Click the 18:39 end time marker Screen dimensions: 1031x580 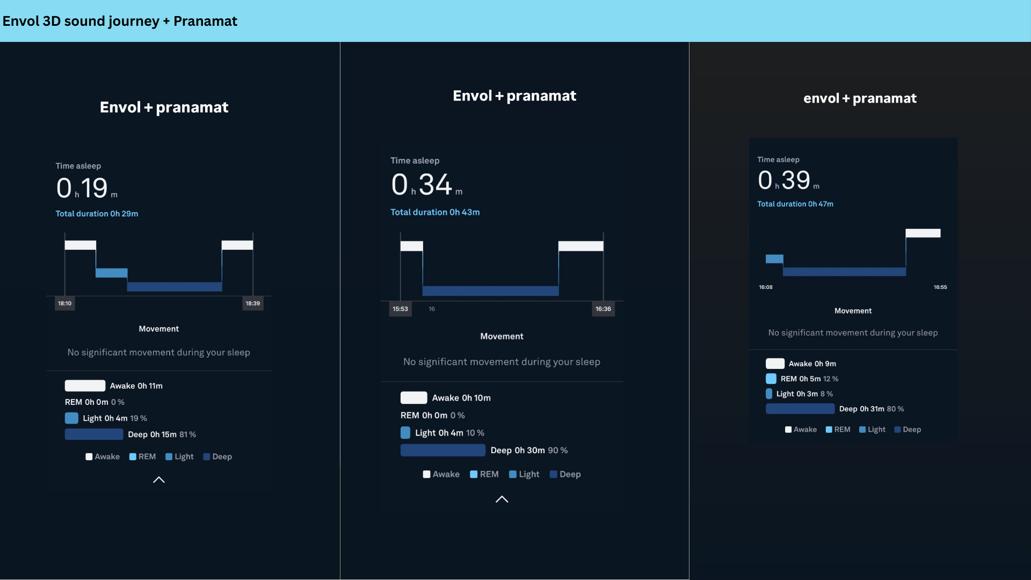(252, 303)
